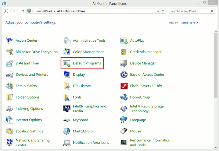The image size is (219, 151).
Task: Open the Folder Options icon
Action: point(9,97)
